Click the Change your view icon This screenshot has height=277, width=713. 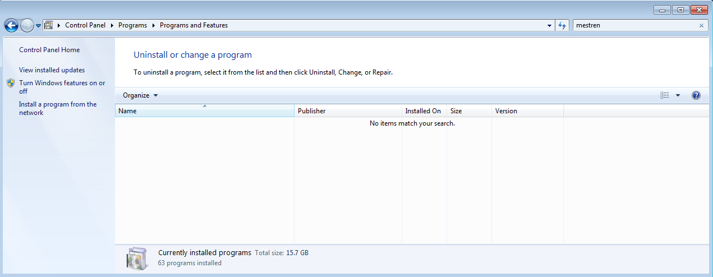[x=665, y=95]
